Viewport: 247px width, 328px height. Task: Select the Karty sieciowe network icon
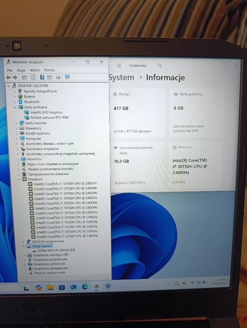[x=22, y=123]
